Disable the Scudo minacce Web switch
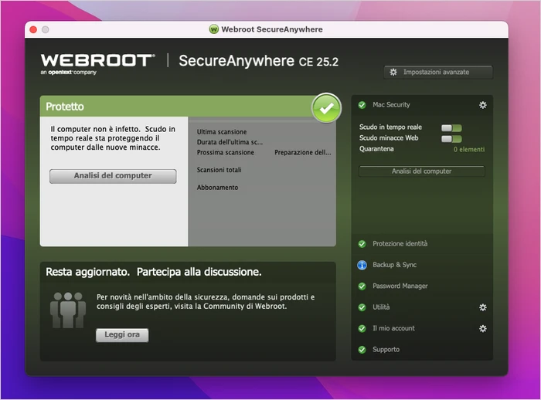 click(x=451, y=139)
